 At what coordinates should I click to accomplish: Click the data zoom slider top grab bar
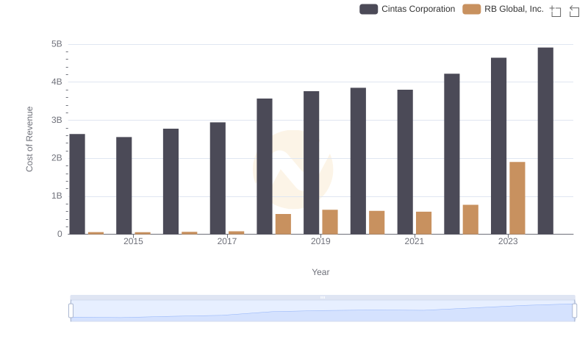click(323, 297)
